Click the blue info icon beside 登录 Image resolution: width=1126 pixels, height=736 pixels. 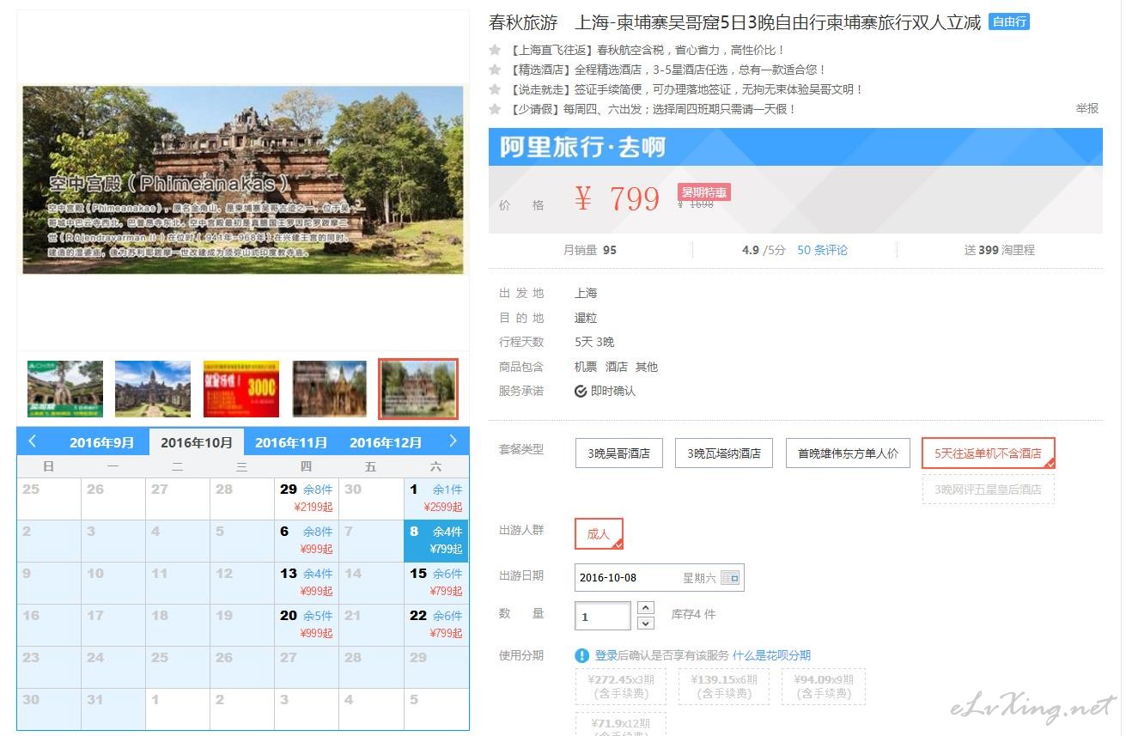(582, 656)
